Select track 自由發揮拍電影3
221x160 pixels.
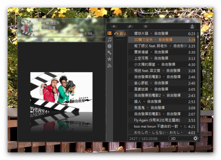(162, 77)
